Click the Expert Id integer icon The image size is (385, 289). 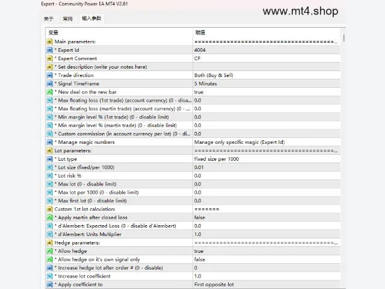(x=49, y=50)
